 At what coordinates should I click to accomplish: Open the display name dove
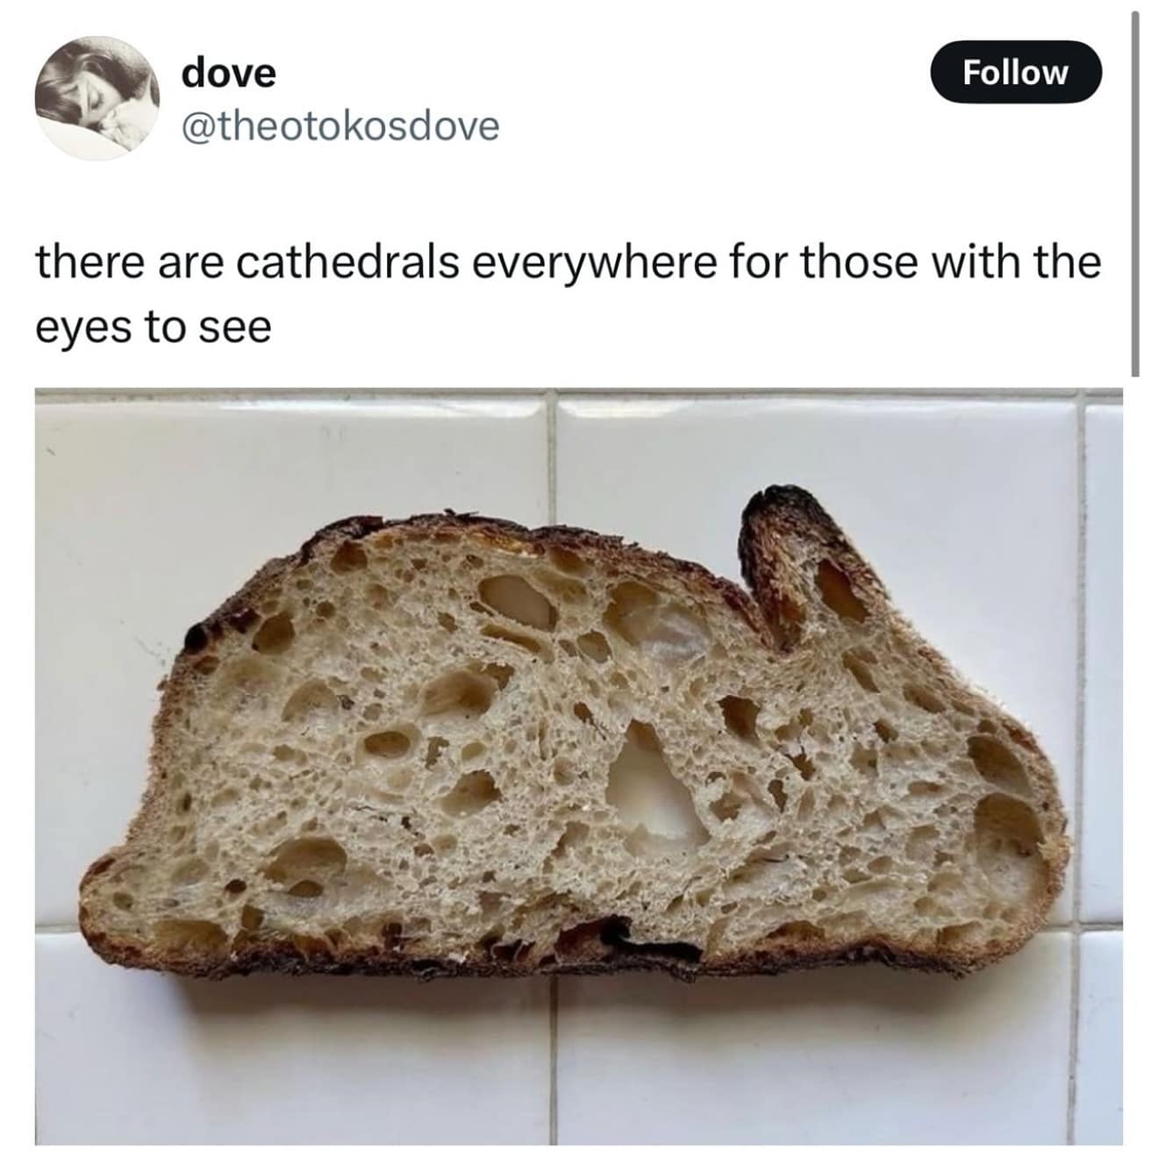click(x=229, y=73)
